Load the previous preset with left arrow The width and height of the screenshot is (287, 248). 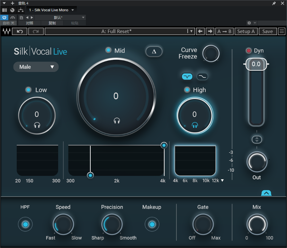(x=200, y=31)
